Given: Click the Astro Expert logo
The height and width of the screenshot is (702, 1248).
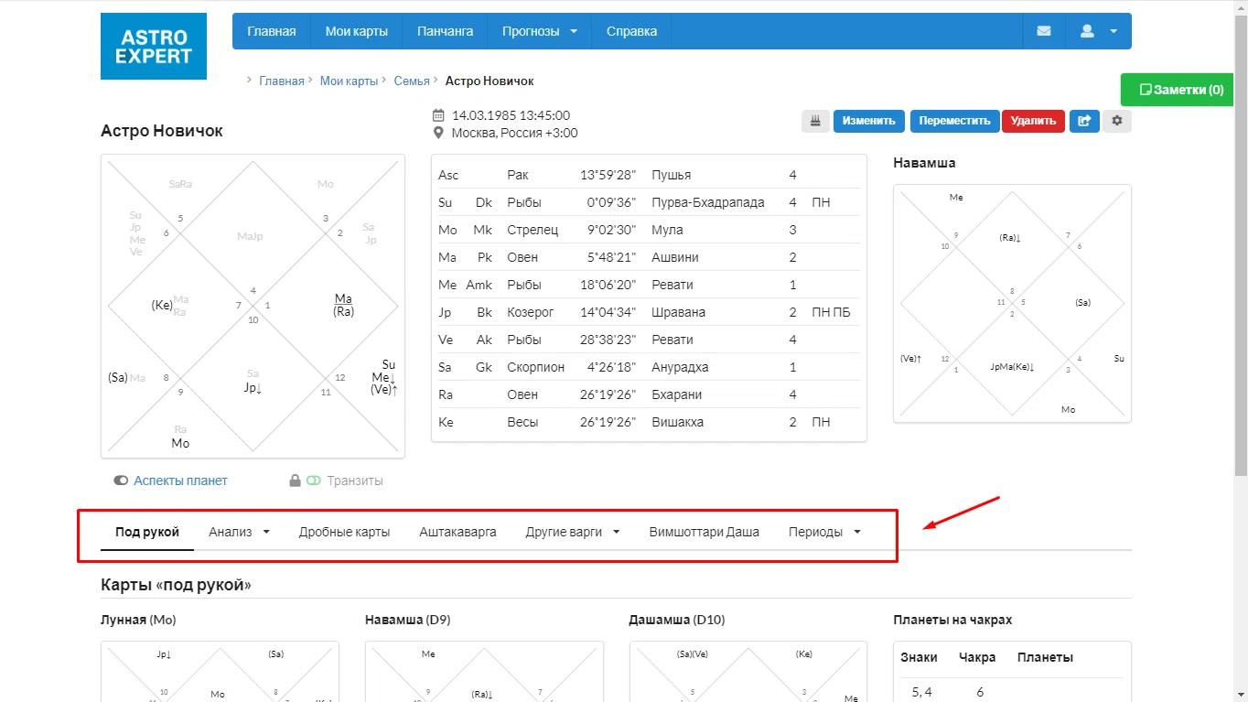Looking at the screenshot, I should [154, 46].
